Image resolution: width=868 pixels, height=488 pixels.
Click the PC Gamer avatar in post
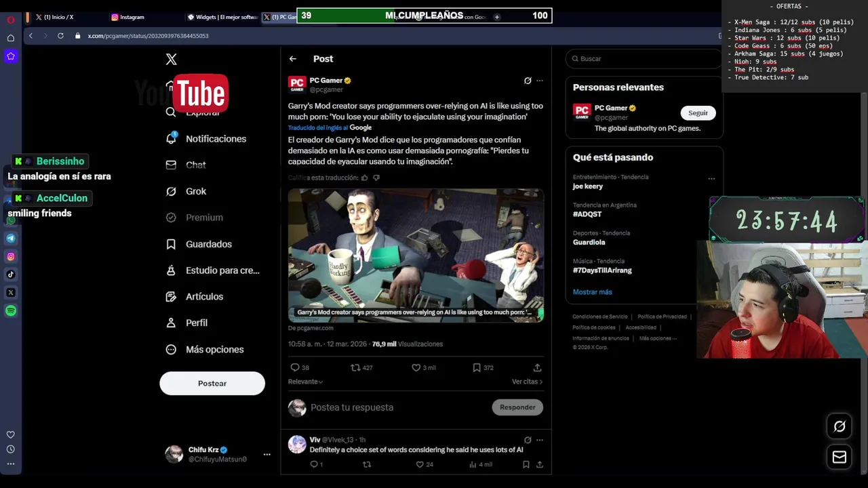point(297,85)
